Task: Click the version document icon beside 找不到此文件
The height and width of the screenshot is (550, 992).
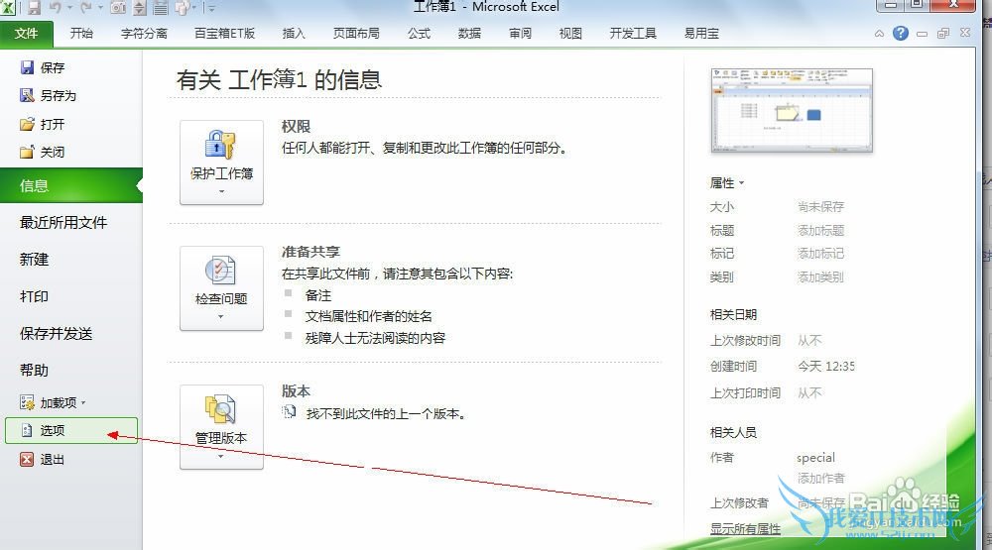Action: [x=289, y=413]
